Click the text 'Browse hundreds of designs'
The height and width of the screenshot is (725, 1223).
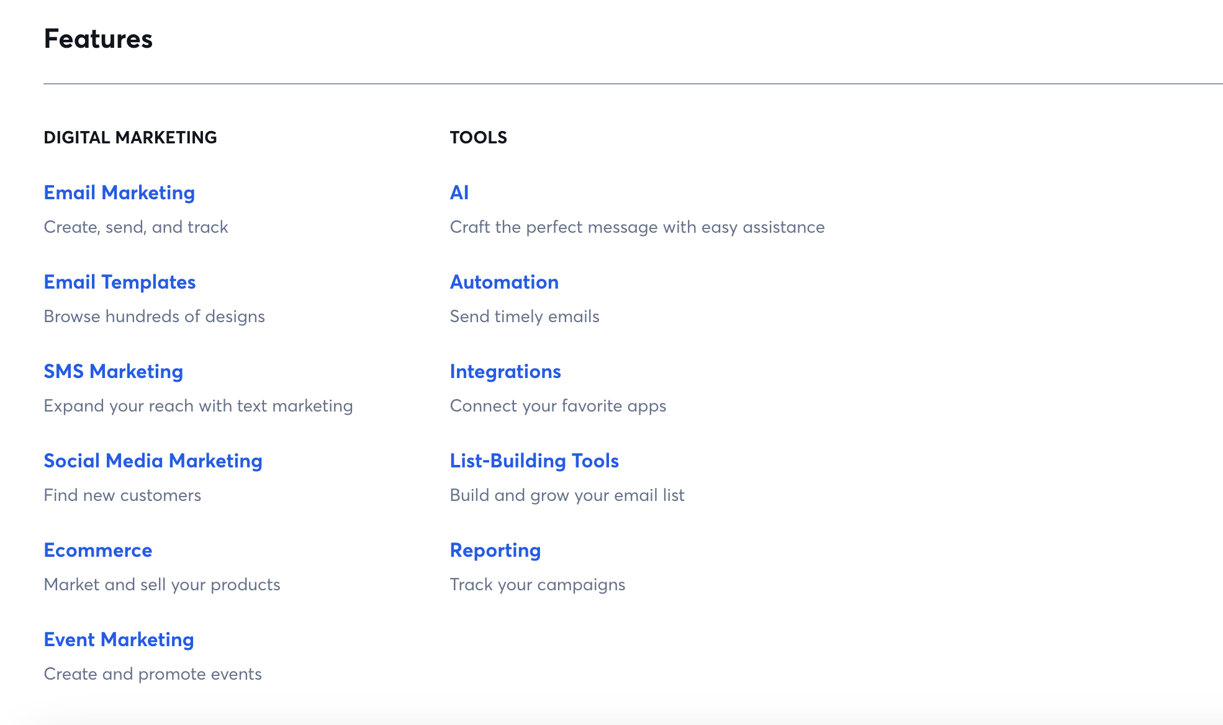[x=154, y=316]
